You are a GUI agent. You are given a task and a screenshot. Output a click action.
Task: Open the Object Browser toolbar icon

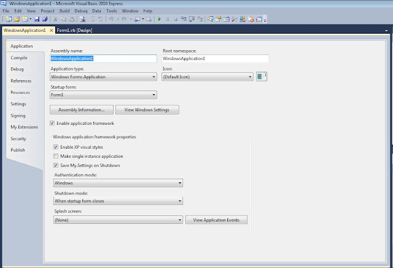(227, 19)
